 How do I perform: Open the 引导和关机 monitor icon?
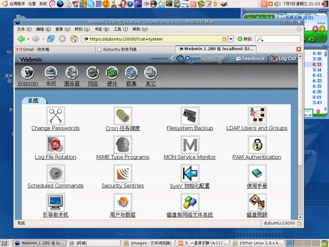click(x=56, y=202)
